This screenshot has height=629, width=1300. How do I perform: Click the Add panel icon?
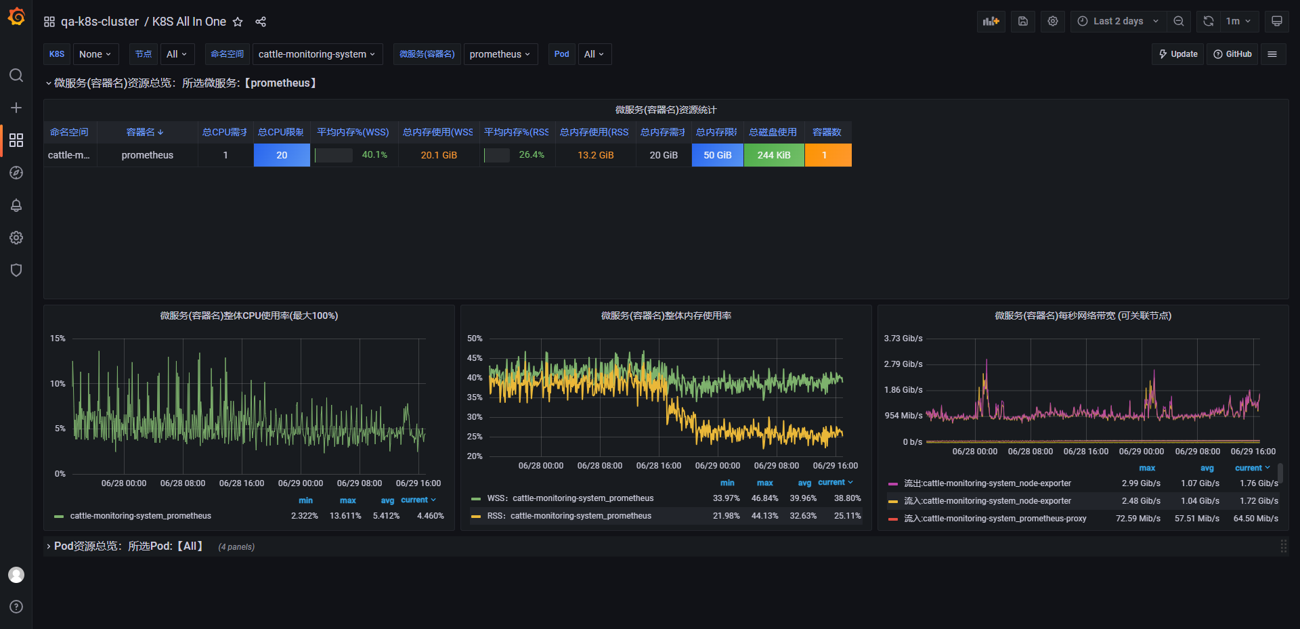991,21
